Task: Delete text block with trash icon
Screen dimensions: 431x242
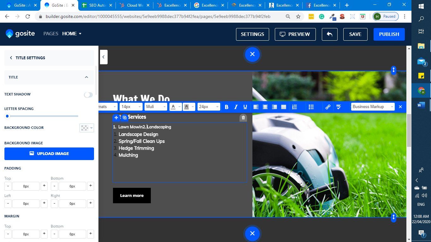Action: [243, 118]
